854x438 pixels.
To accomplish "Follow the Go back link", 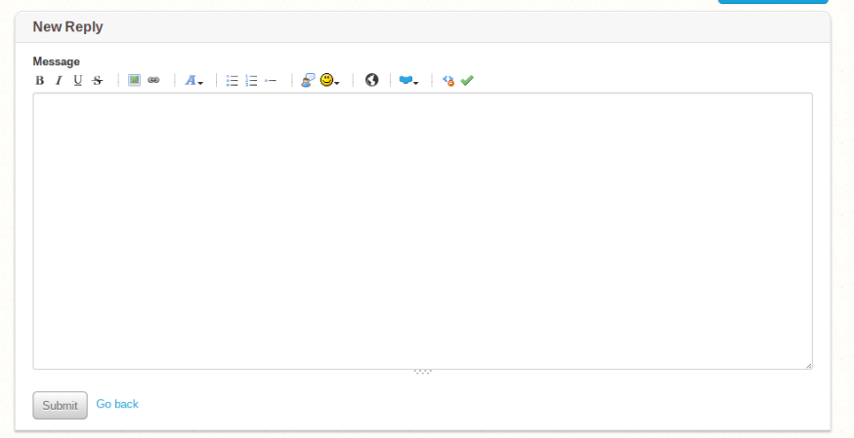I will [x=117, y=404].
